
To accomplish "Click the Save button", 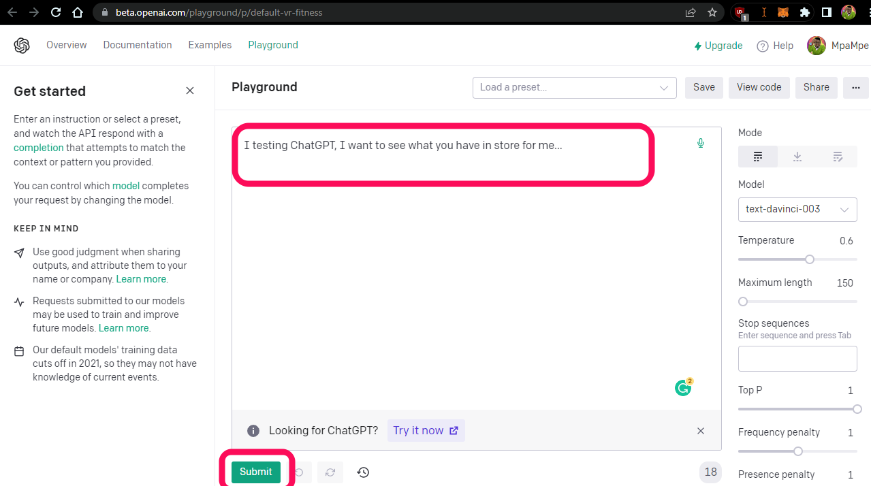I will pyautogui.click(x=704, y=87).
